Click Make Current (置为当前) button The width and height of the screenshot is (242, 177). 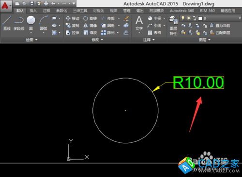[220, 26]
